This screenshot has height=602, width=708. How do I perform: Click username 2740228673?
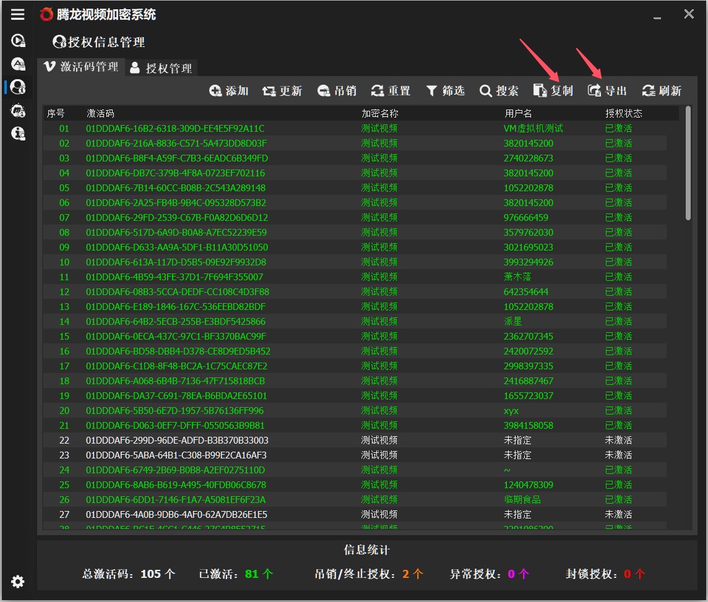pyautogui.click(x=529, y=158)
